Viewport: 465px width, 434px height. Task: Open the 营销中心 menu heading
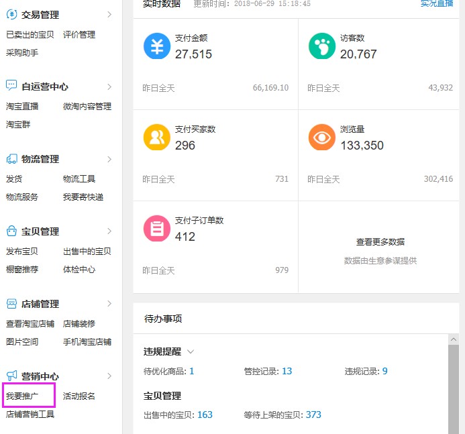[40, 376]
